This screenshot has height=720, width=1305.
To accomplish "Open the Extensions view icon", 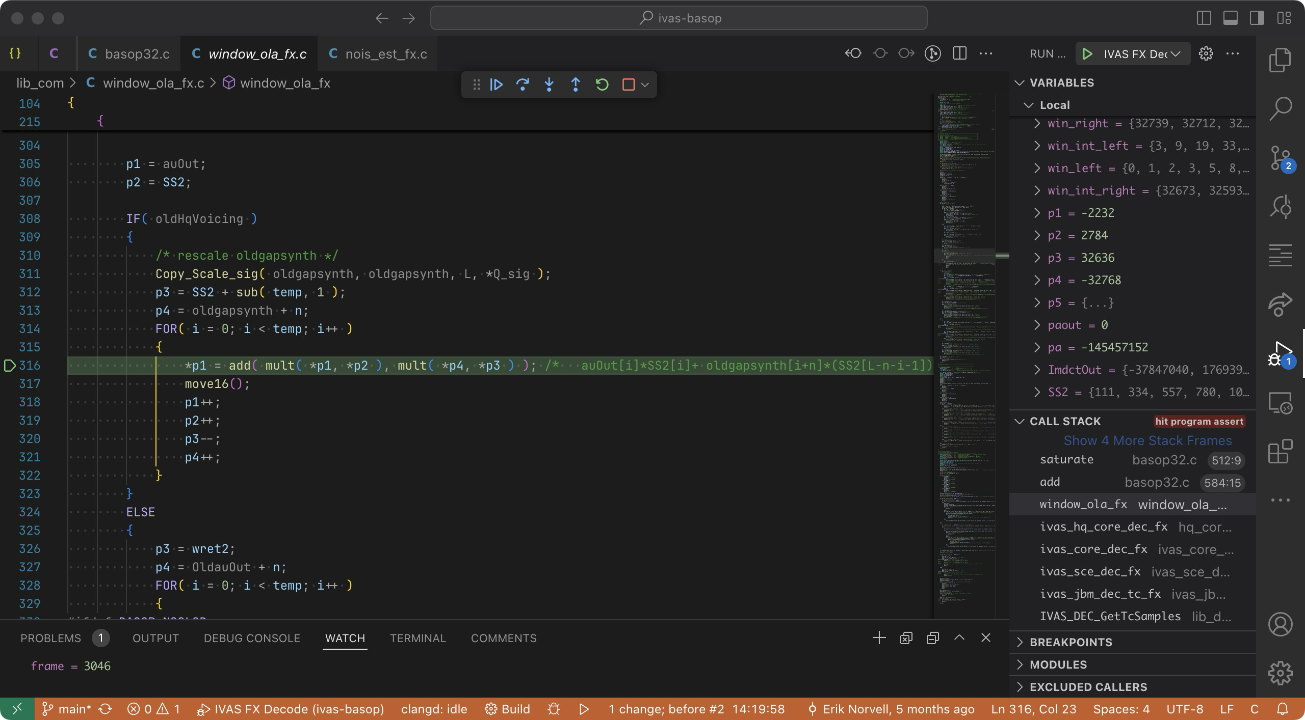I will (x=1280, y=451).
